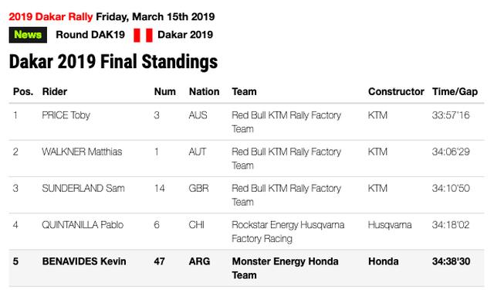Open the 2019 Dakar Rally link
This screenshot has width=494, height=290.
tap(51, 16)
